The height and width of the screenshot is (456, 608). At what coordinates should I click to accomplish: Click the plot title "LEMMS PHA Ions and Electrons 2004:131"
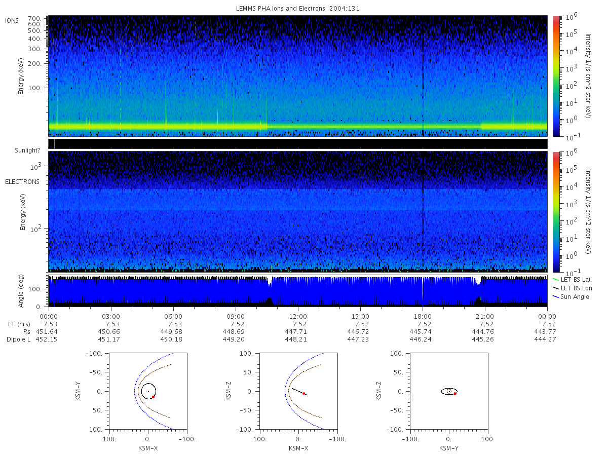pos(298,8)
